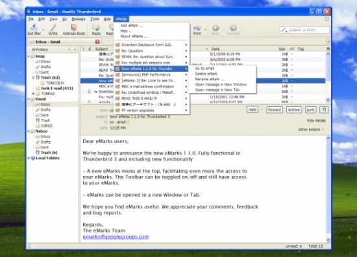The width and height of the screenshot is (357, 257).
Task: Select 'Delete eMark' in the submenu
Action: (206, 74)
